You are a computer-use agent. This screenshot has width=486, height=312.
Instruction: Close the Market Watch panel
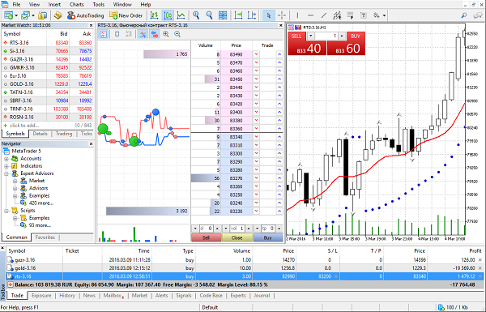pyautogui.click(x=91, y=25)
